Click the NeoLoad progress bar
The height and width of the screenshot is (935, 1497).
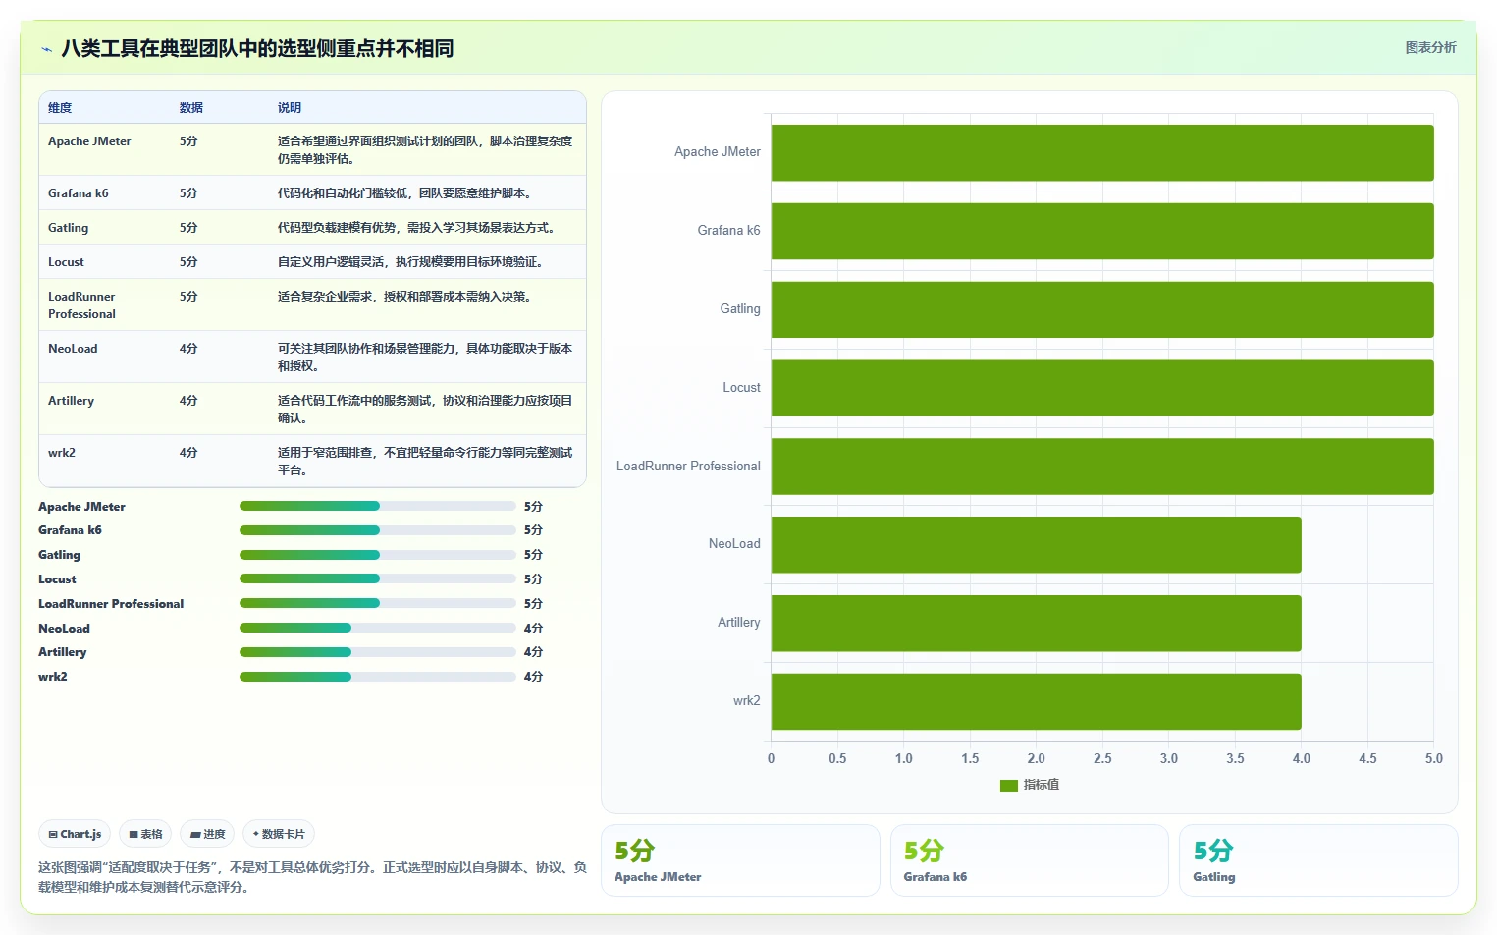click(378, 628)
